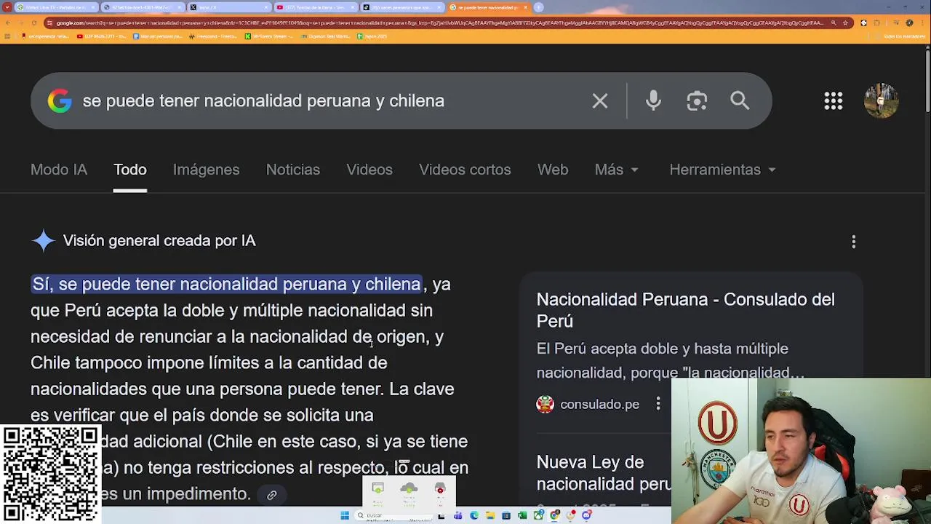Launch Excel from the taskbar

coord(522,515)
